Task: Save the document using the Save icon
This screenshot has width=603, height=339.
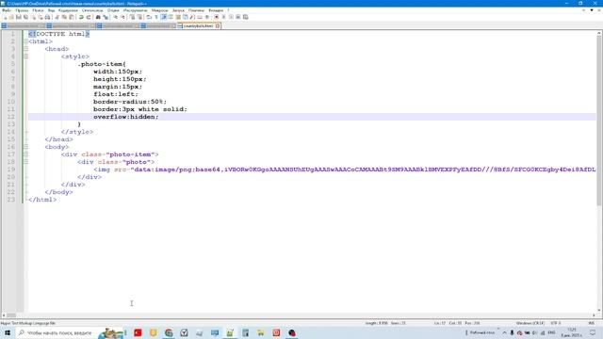Action: [19, 17]
